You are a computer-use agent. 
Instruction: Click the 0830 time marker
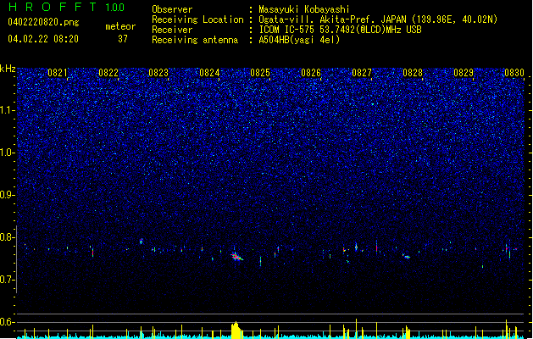[514, 73]
